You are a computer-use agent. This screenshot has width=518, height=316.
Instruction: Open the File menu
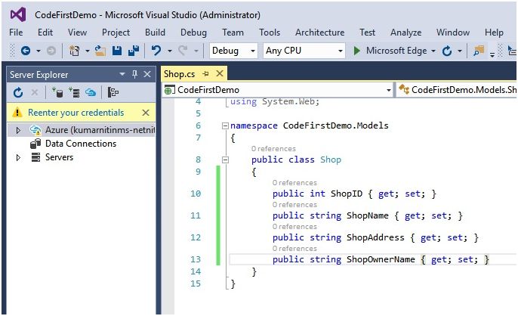pos(16,33)
